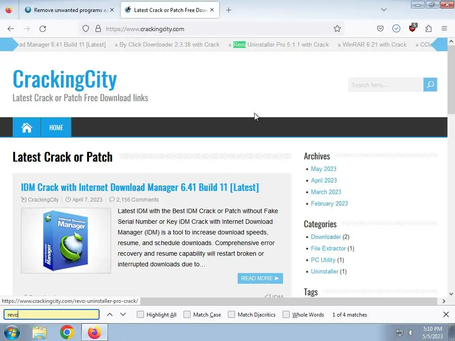Viewport: 455px width, 341px height.
Task: Open the uBlock Origin extension icon
Action: (412, 28)
